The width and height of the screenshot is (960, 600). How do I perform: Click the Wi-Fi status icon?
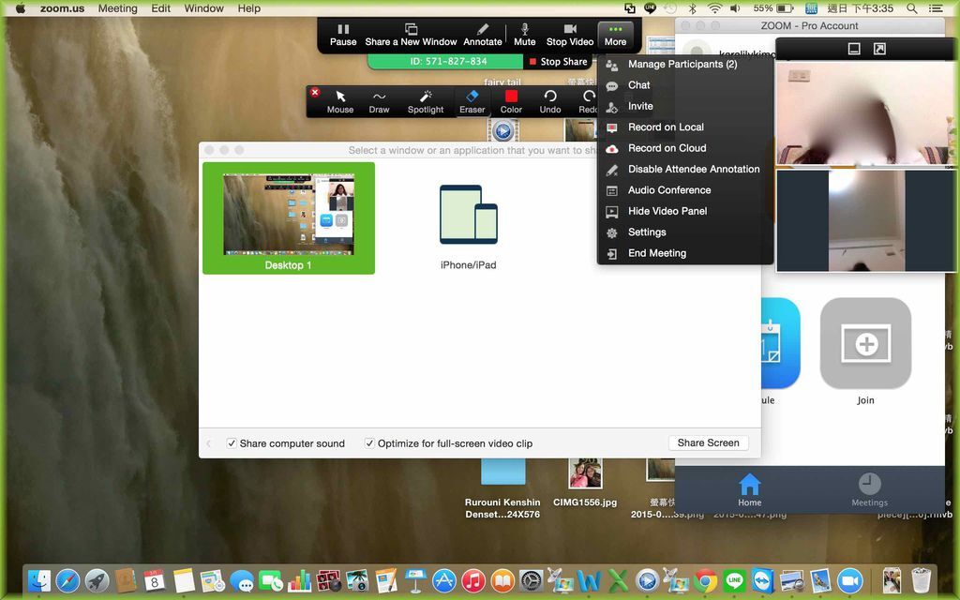pos(714,8)
